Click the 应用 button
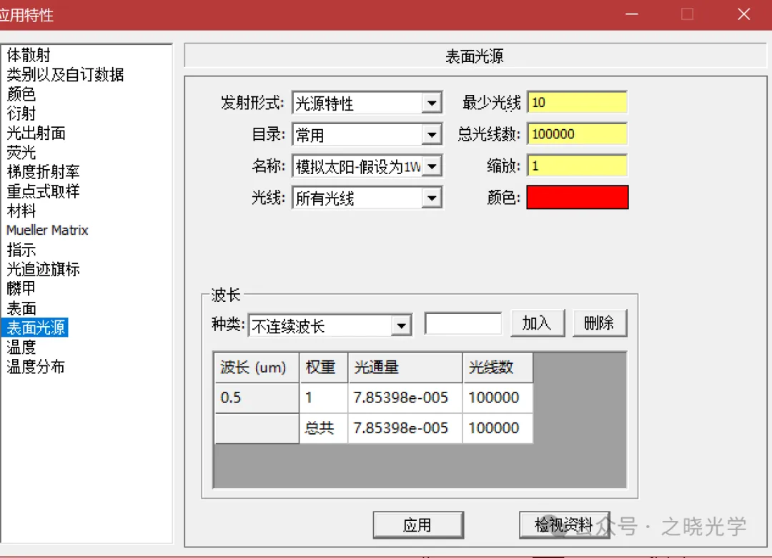This screenshot has height=558, width=772. coord(417,526)
